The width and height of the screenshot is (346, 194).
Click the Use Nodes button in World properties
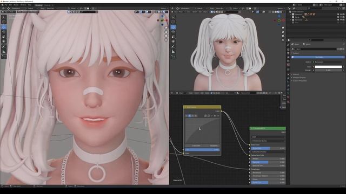318,57
